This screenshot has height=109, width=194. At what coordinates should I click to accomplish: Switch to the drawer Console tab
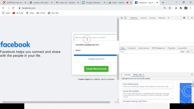[127, 75]
